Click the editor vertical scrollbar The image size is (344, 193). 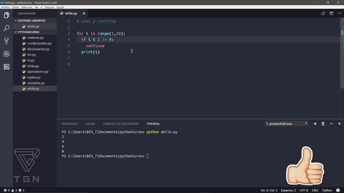coord(342,53)
